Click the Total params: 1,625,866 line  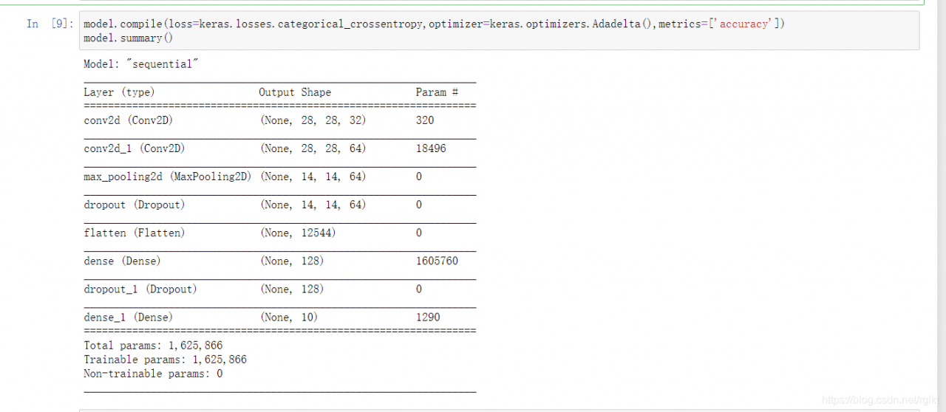[x=153, y=346]
